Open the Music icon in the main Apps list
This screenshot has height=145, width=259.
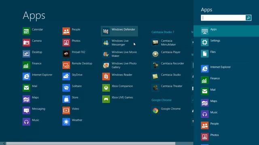click(26, 122)
